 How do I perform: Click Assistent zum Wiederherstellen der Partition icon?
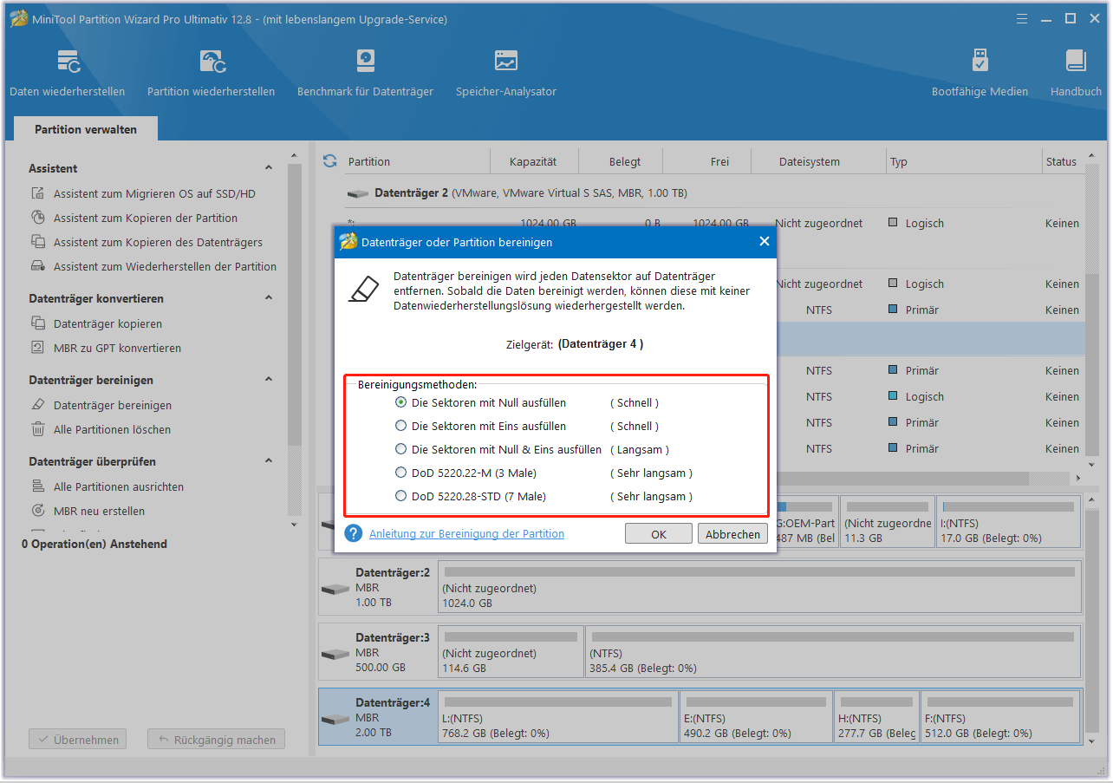[x=38, y=266]
